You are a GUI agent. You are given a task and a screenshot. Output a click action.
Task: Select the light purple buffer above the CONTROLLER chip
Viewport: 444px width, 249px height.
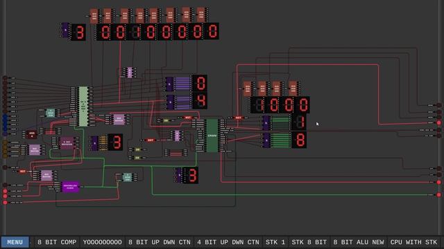pyautogui.click(x=46, y=176)
